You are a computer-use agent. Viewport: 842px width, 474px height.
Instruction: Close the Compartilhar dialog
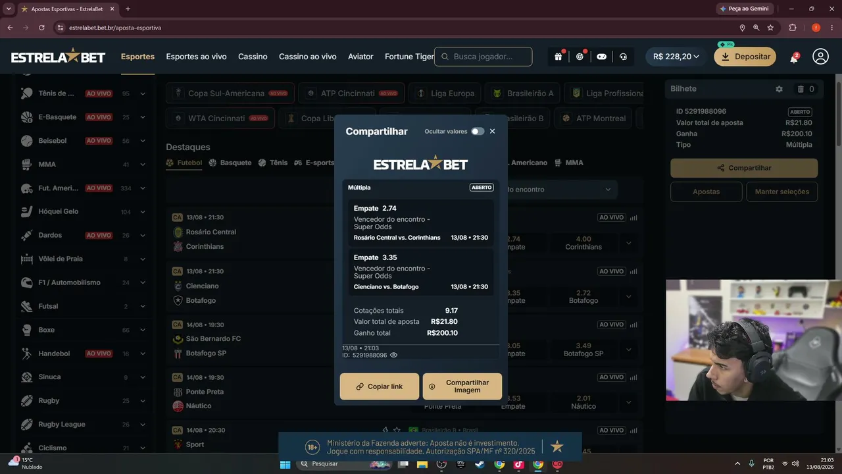click(x=492, y=131)
